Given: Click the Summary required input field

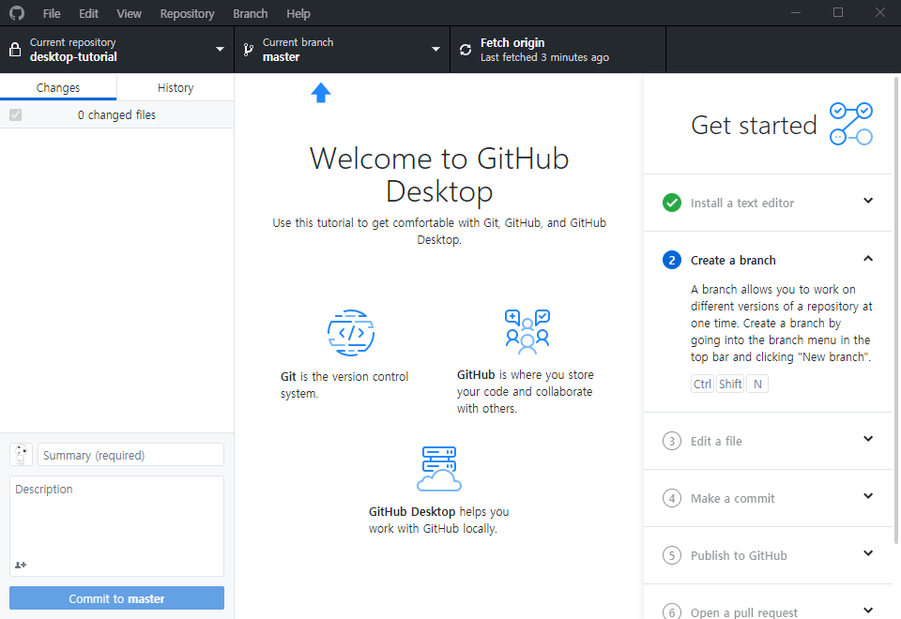Looking at the screenshot, I should [x=130, y=454].
